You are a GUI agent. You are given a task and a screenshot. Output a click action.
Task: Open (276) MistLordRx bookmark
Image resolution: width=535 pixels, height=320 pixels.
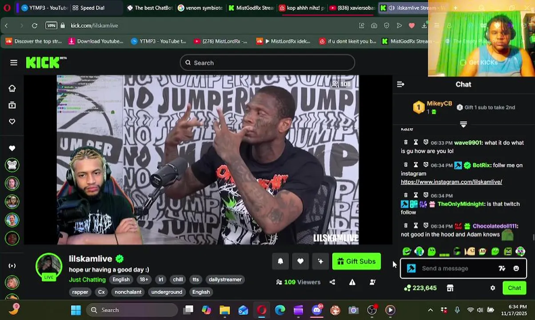click(x=220, y=41)
